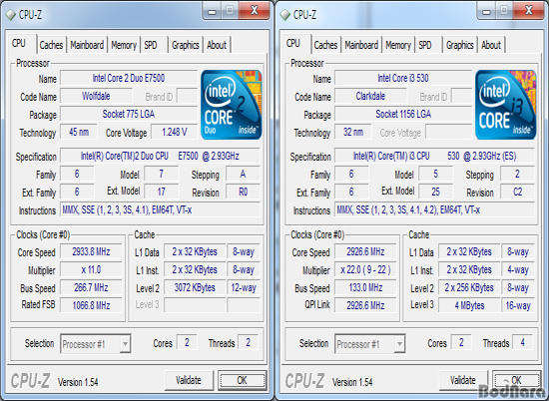Close the left CPU-Z window

coord(255,11)
